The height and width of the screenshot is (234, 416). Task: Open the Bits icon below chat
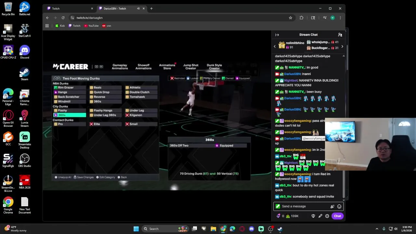(279, 216)
